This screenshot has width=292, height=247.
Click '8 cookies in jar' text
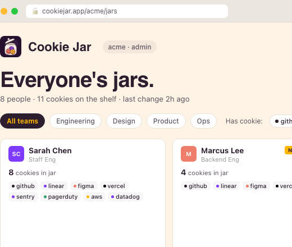[32, 173]
